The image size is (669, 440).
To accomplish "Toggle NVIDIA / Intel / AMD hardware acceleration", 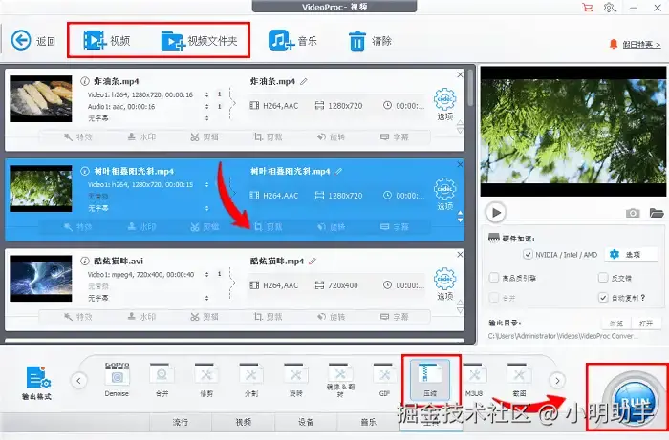I will tap(528, 254).
